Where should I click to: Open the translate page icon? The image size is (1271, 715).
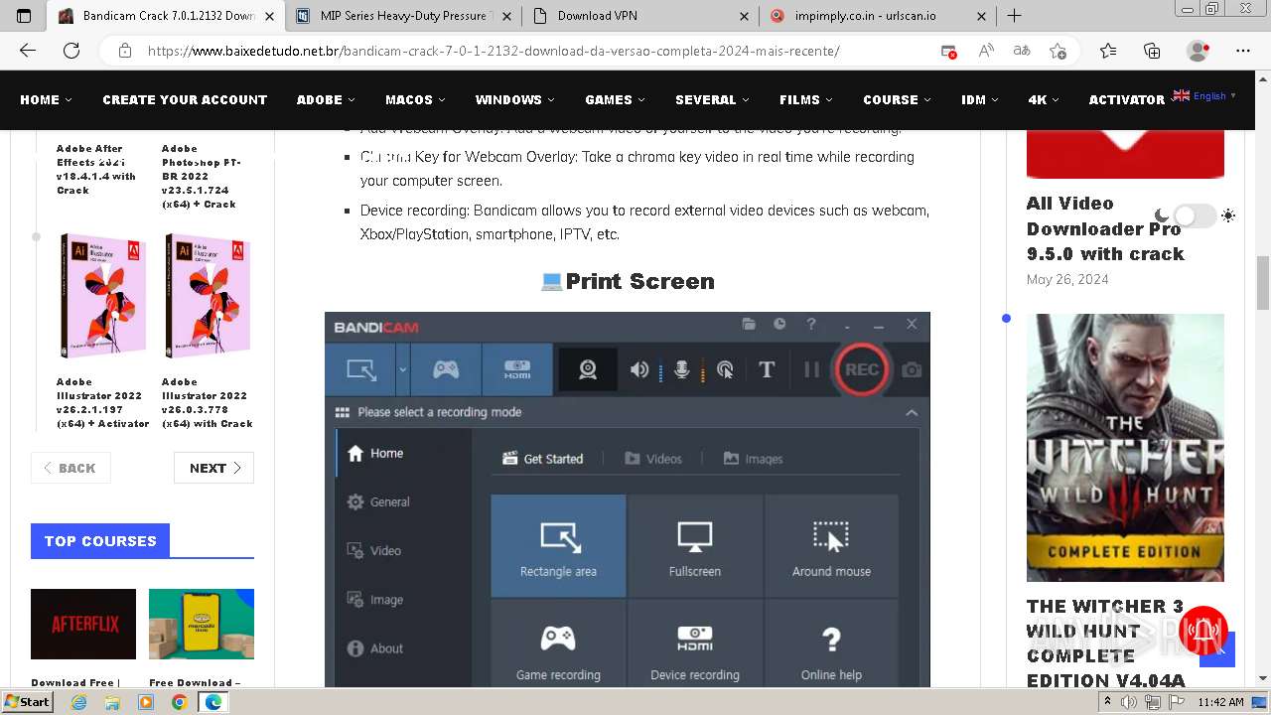[x=1021, y=51]
